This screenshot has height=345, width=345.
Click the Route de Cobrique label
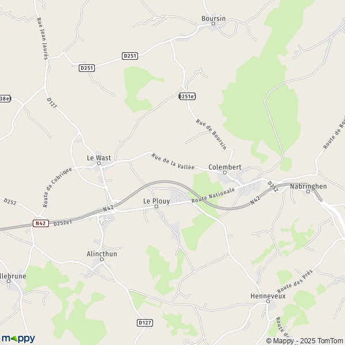point(57,187)
